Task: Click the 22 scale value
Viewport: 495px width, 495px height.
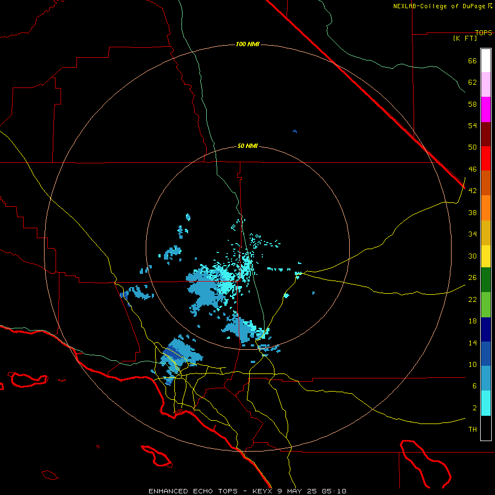Action: 472,300
